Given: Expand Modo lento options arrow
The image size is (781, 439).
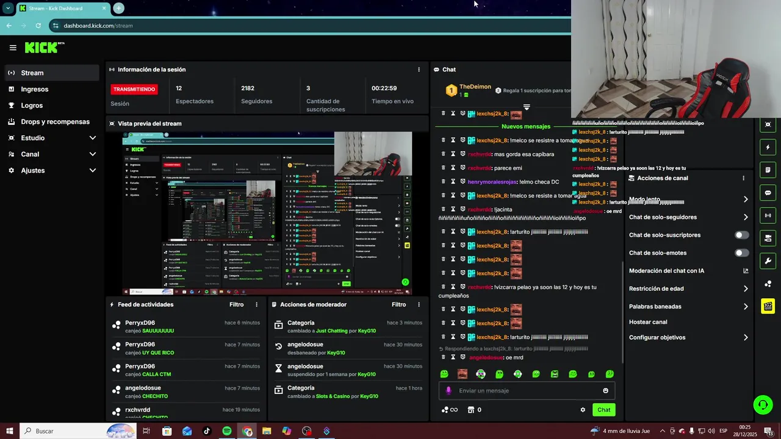Looking at the screenshot, I should (x=746, y=199).
